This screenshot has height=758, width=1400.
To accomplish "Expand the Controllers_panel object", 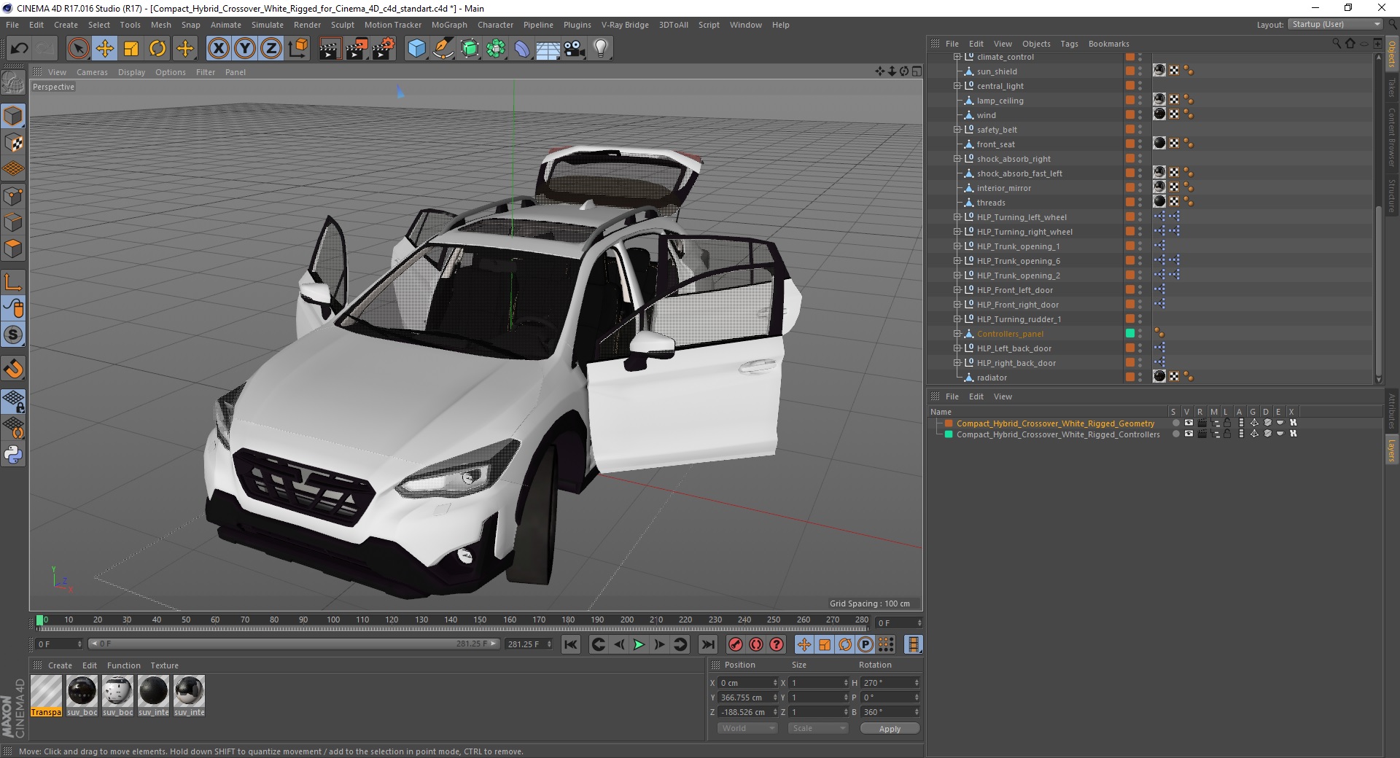I will click(957, 334).
